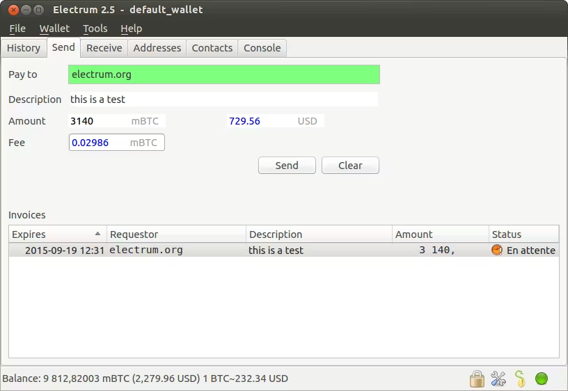This screenshot has height=391, width=568.
Task: Click the USD amount field showing 729.56
Action: pyautogui.click(x=276, y=121)
